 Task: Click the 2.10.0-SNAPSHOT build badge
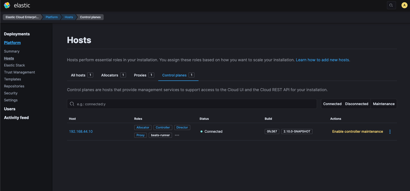click(x=297, y=131)
